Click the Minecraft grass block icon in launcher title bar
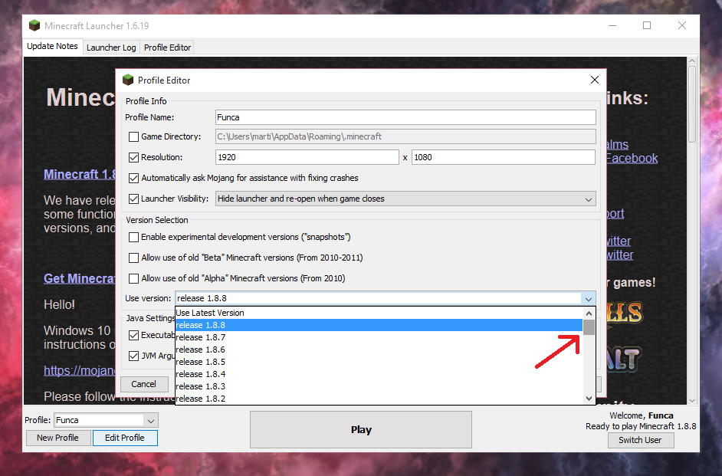Viewport: 722px width, 476px height. click(x=34, y=25)
